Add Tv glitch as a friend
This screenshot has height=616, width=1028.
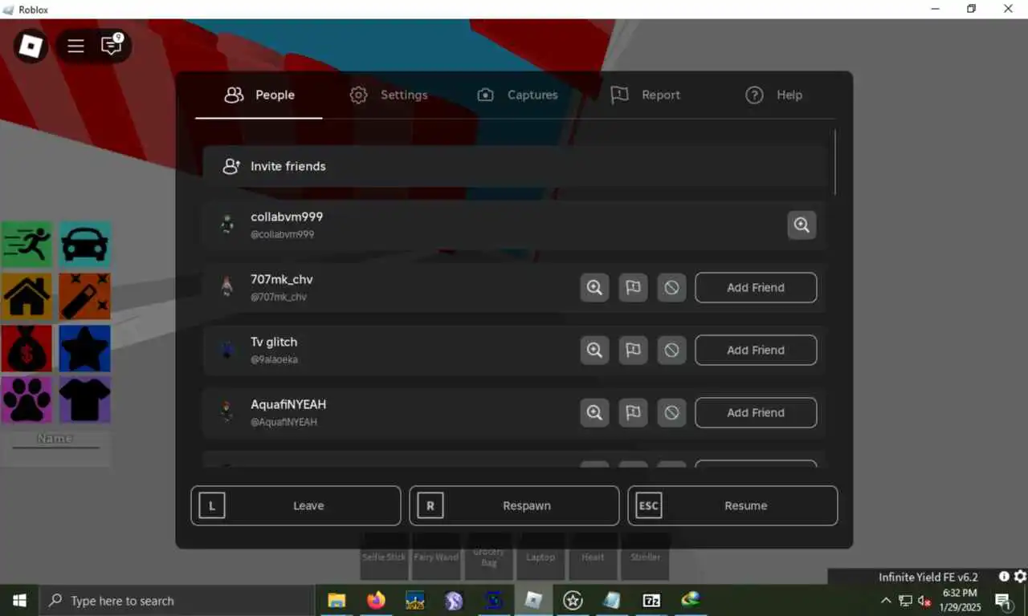756,350
